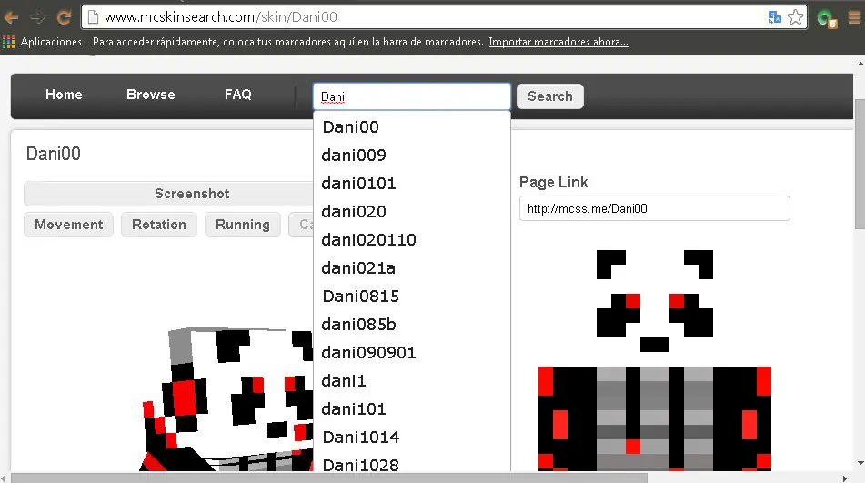This screenshot has width=865, height=483.
Task: Select Dani1014 suggestion
Action: (x=411, y=437)
